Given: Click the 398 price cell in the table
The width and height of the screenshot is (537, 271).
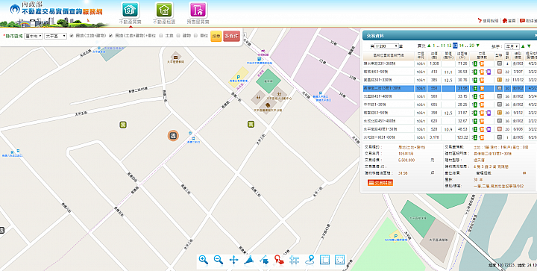Looking at the screenshot, I should tap(434, 113).
